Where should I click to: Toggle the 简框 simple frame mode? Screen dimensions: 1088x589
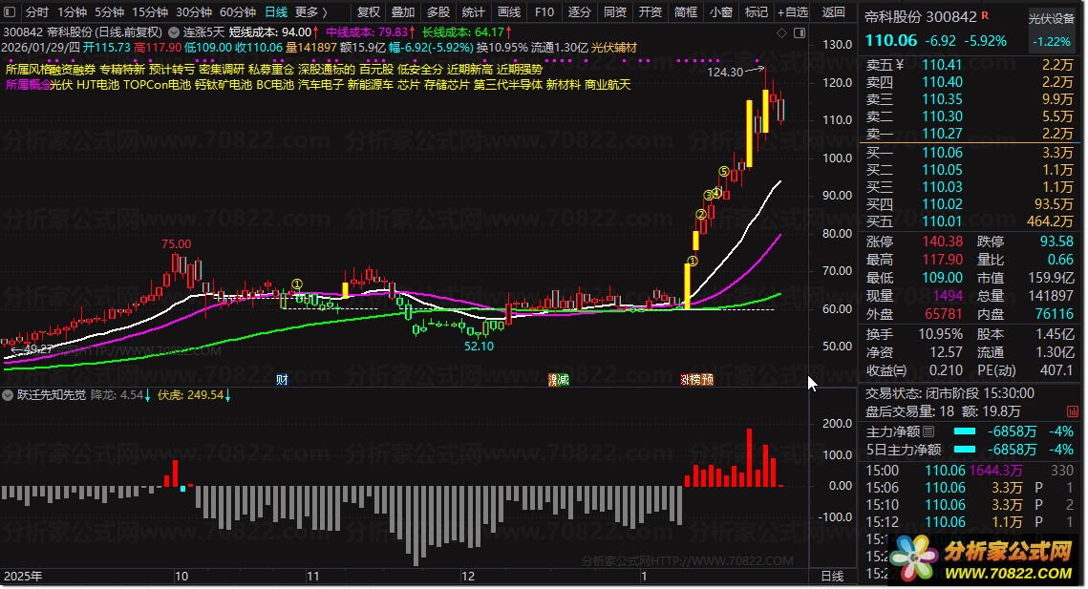click(686, 11)
